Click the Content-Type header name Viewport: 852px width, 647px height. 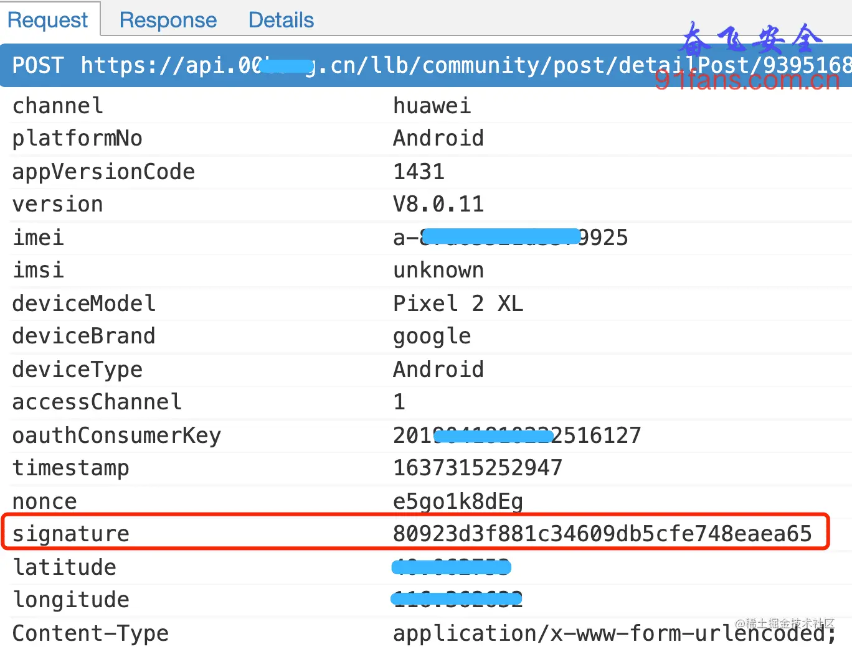[90, 633]
